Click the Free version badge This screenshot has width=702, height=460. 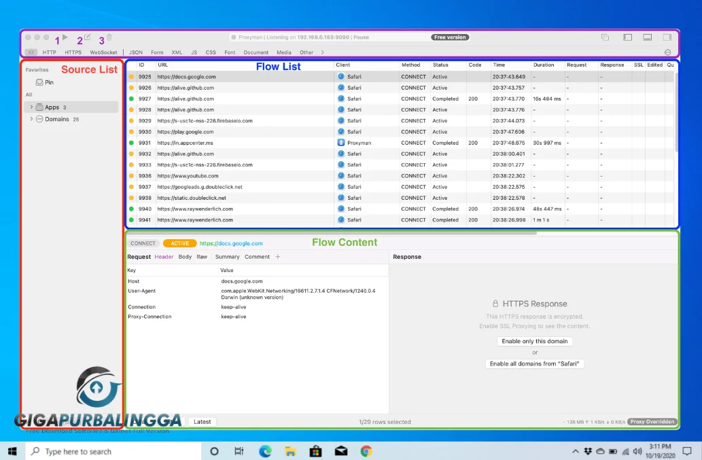point(450,37)
